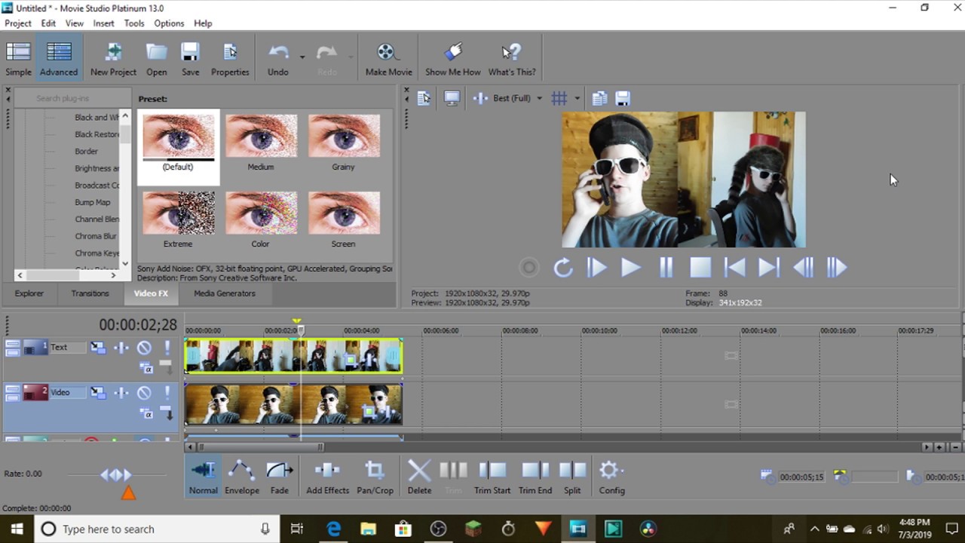Viewport: 965px width, 543px height.
Task: Trim Start of the selected clip
Action: coord(492,478)
